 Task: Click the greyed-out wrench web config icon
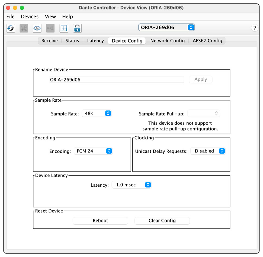coord(24,28)
